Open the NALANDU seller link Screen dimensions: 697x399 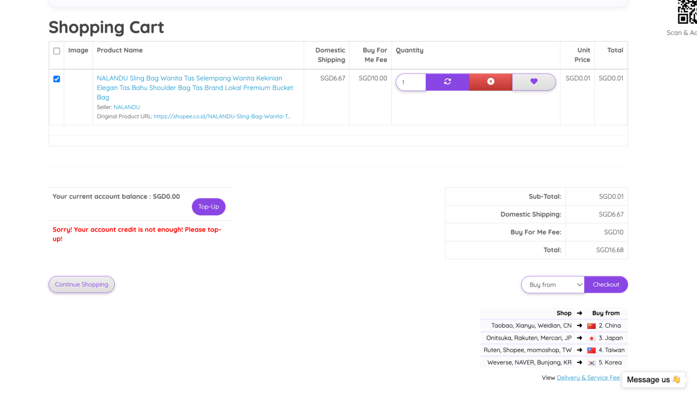(127, 107)
